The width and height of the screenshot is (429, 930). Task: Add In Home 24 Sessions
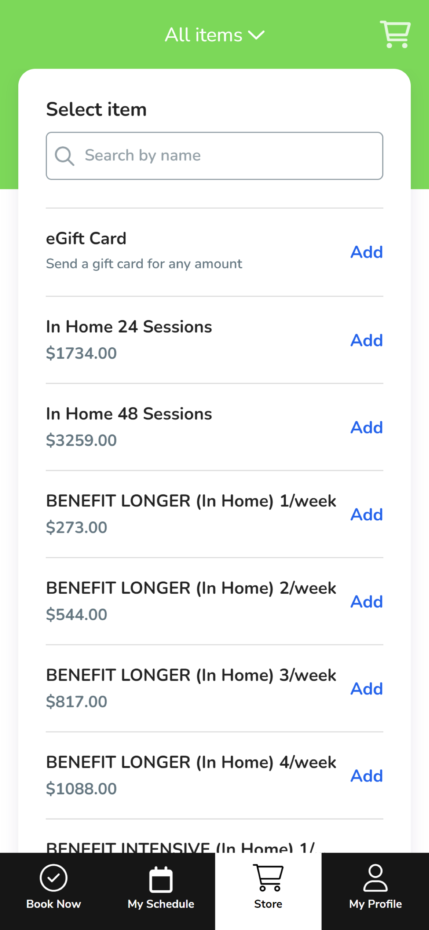click(x=366, y=340)
